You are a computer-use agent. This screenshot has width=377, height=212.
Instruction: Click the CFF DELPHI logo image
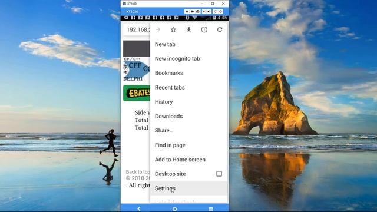click(137, 69)
